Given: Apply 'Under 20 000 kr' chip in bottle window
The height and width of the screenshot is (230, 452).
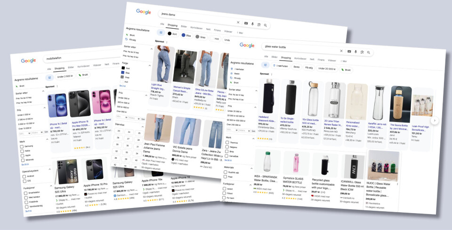Looking at the screenshot, I should pos(327,69).
